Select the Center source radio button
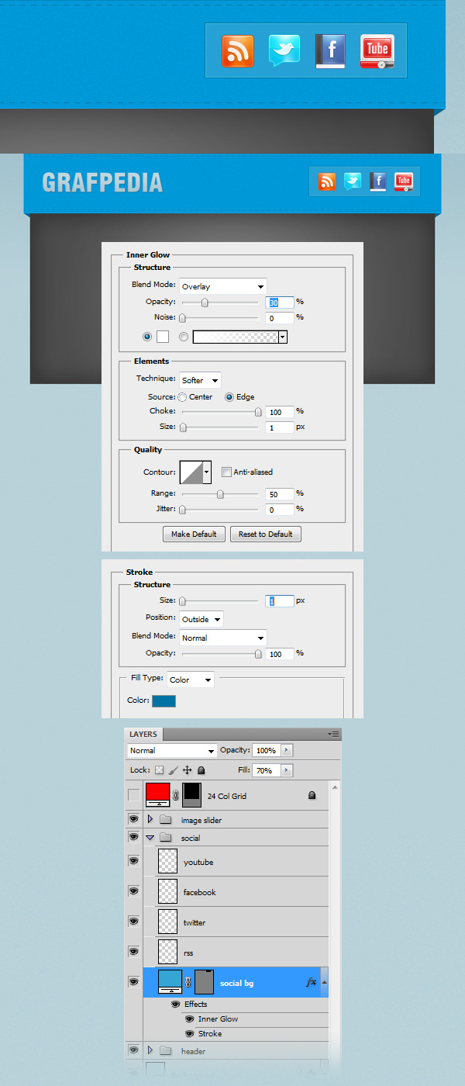465x1086 pixels. 183,397
